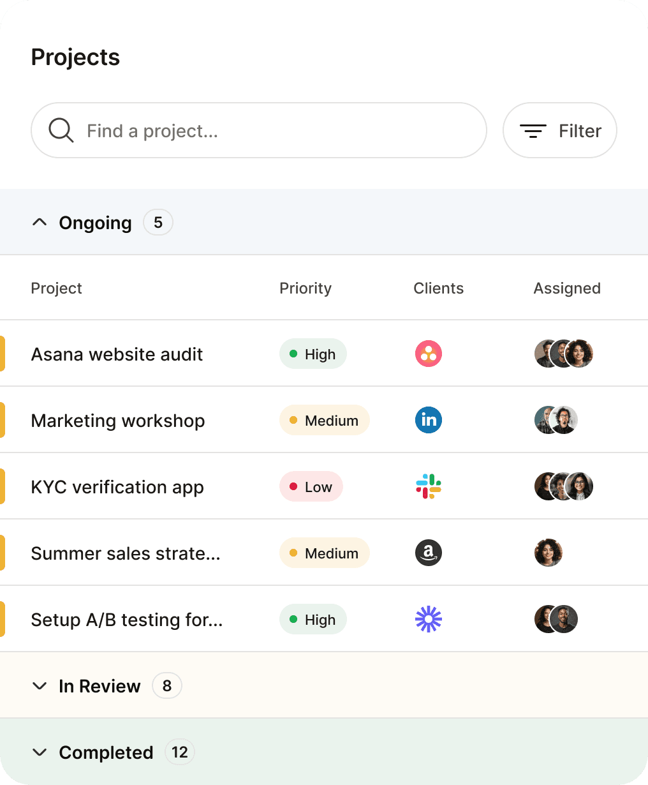648x785 pixels.
Task: Click the green dot in the High priority badge
Action: click(294, 353)
